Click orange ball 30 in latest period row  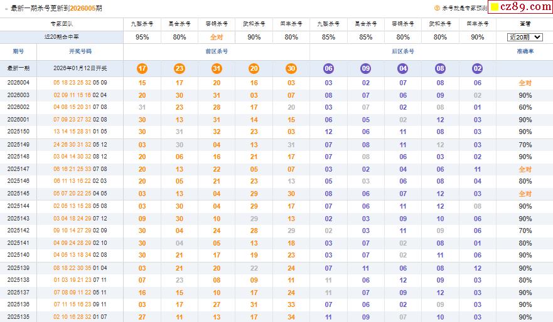tap(291, 69)
